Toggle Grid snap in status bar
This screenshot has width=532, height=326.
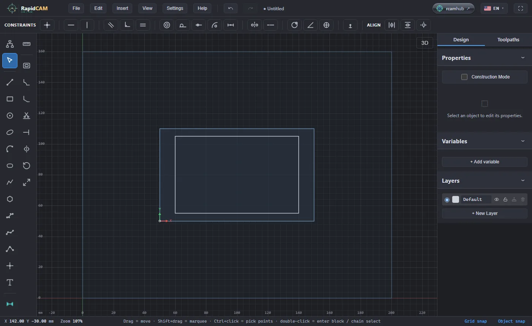(x=475, y=321)
